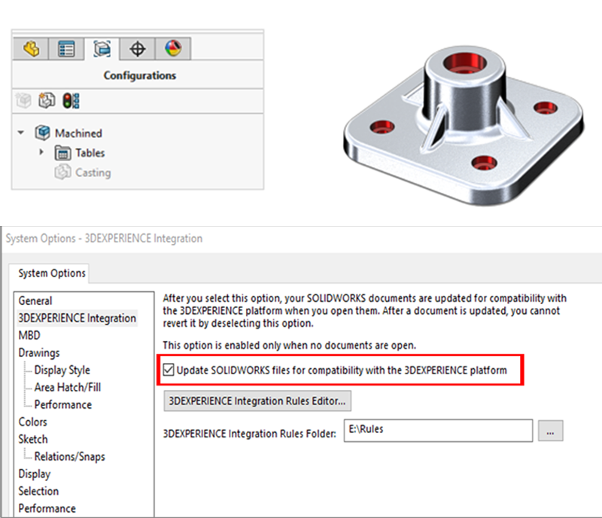This screenshot has width=602, height=518.
Task: Click the 'This option is enabled only' note
Action: click(x=289, y=345)
